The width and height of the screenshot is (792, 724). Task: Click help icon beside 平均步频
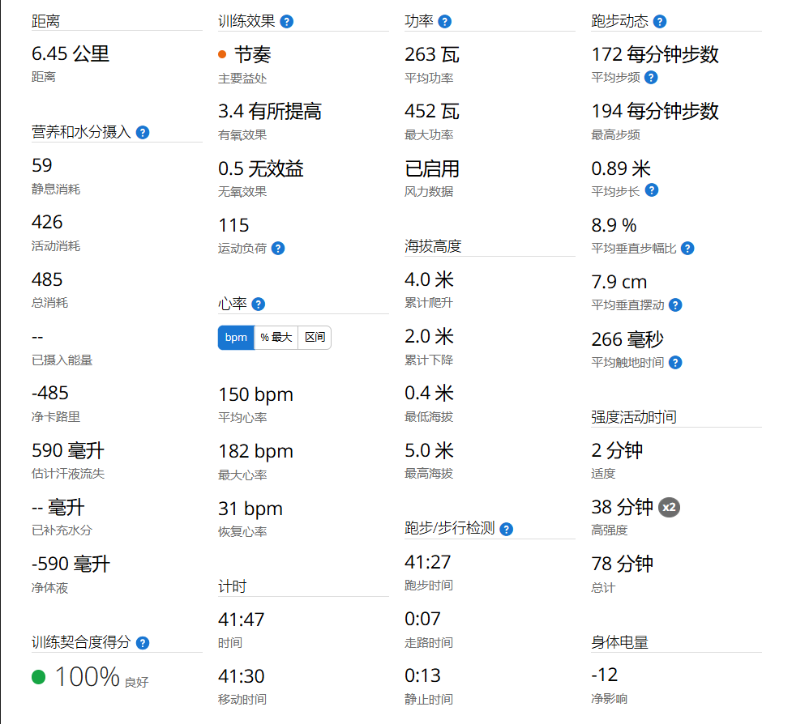click(x=650, y=78)
